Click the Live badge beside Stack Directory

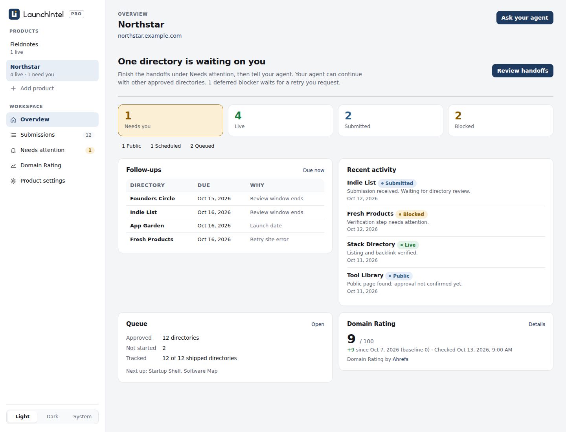click(x=408, y=245)
